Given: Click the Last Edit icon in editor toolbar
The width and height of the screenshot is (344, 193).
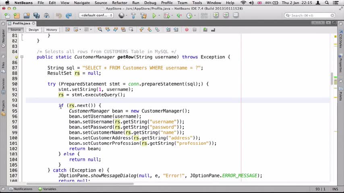Looking at the screenshot, I should pyautogui.click(x=68, y=30).
